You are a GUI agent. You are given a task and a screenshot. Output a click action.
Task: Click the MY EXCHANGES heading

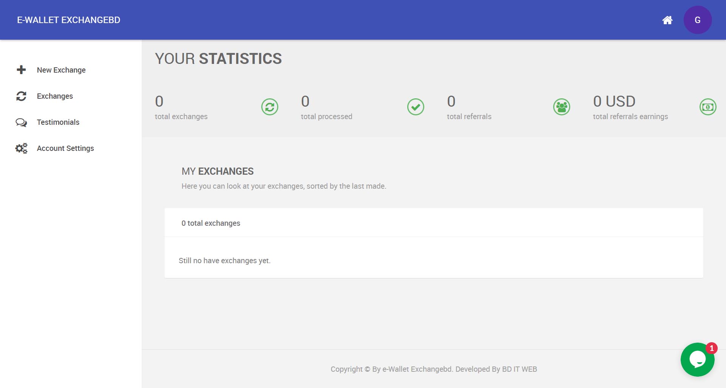pos(217,171)
